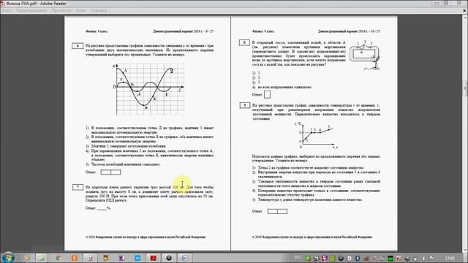Viewport: 468px width, 263px height.
Task: Click the language indicator in the tray
Action: click(297, 257)
